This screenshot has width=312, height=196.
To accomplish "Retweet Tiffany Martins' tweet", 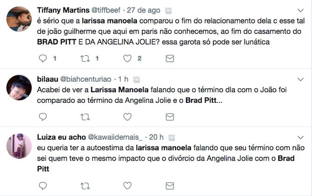I will click(x=85, y=58).
